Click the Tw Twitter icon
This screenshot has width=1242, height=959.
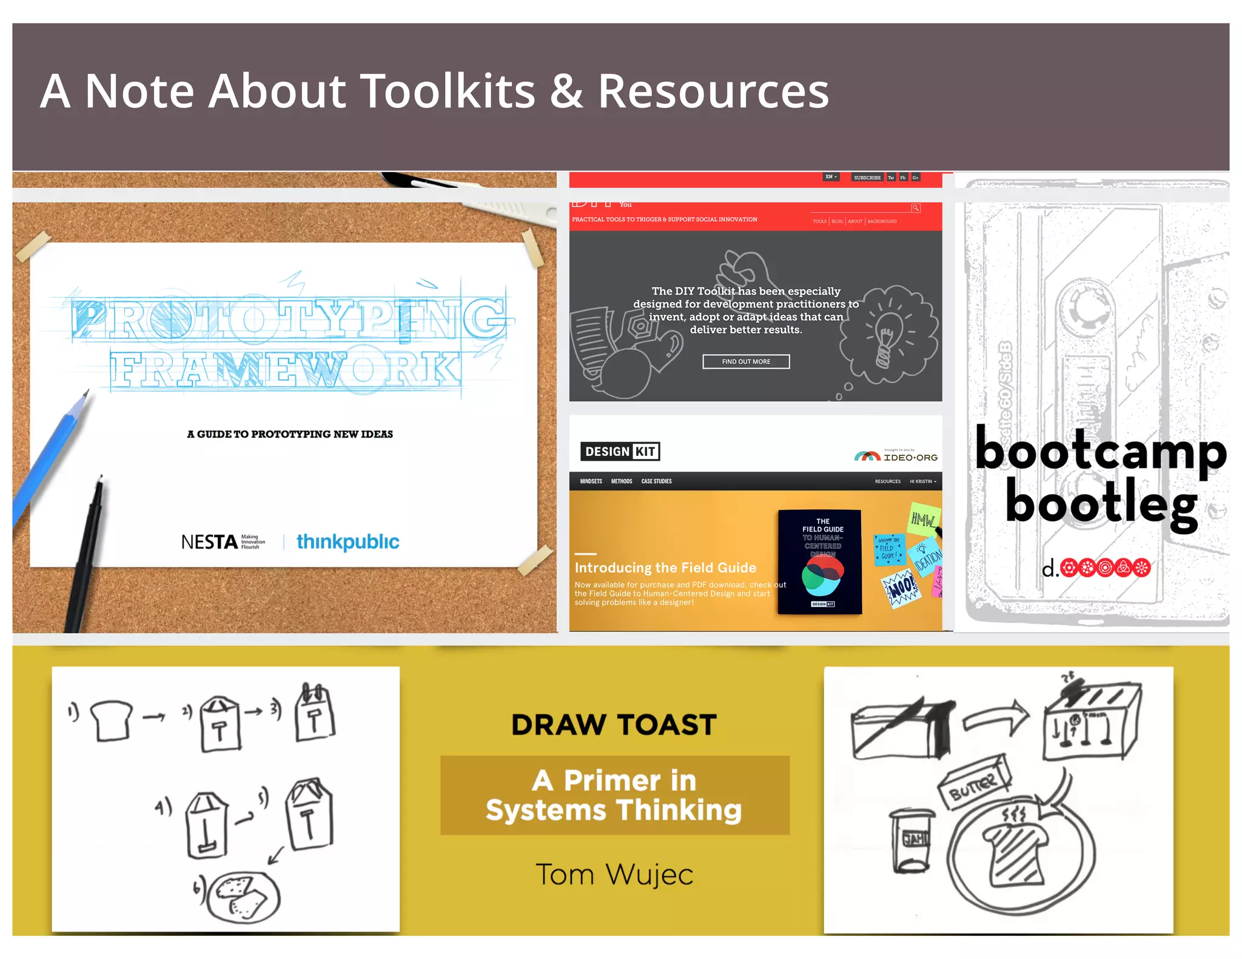tap(891, 178)
